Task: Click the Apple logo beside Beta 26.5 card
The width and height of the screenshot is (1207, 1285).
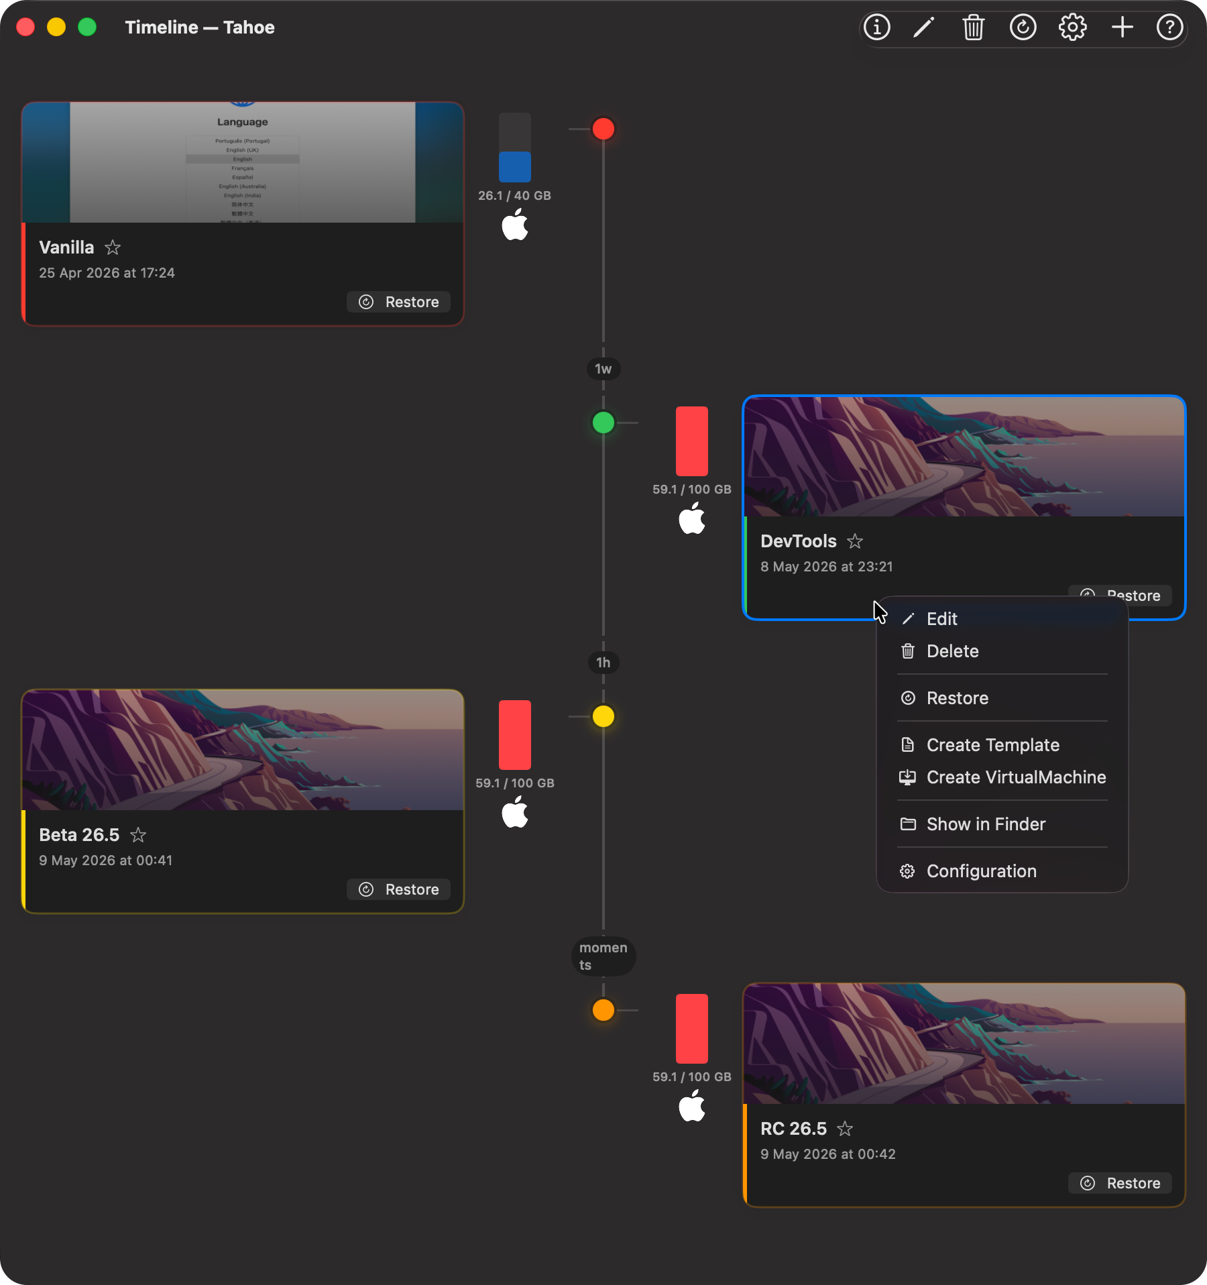Action: point(515,812)
